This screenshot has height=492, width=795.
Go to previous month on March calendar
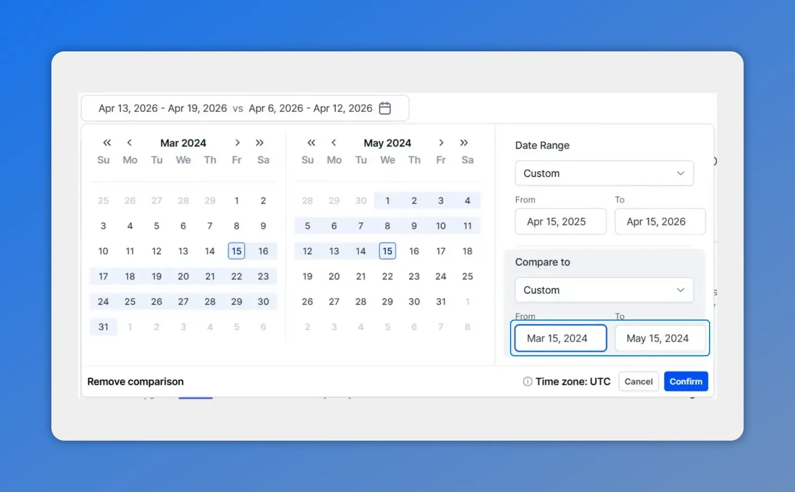point(129,143)
